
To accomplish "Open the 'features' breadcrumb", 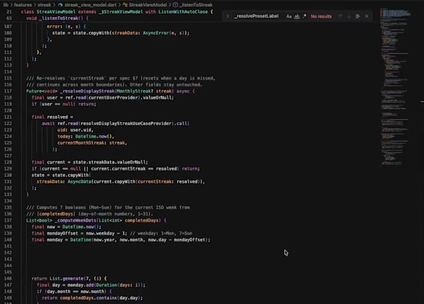I will 22,5.
